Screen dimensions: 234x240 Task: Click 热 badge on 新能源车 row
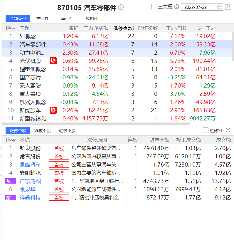tap(53, 110)
